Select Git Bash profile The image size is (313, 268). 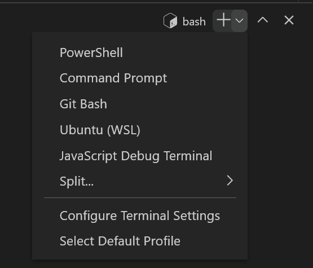point(140,104)
